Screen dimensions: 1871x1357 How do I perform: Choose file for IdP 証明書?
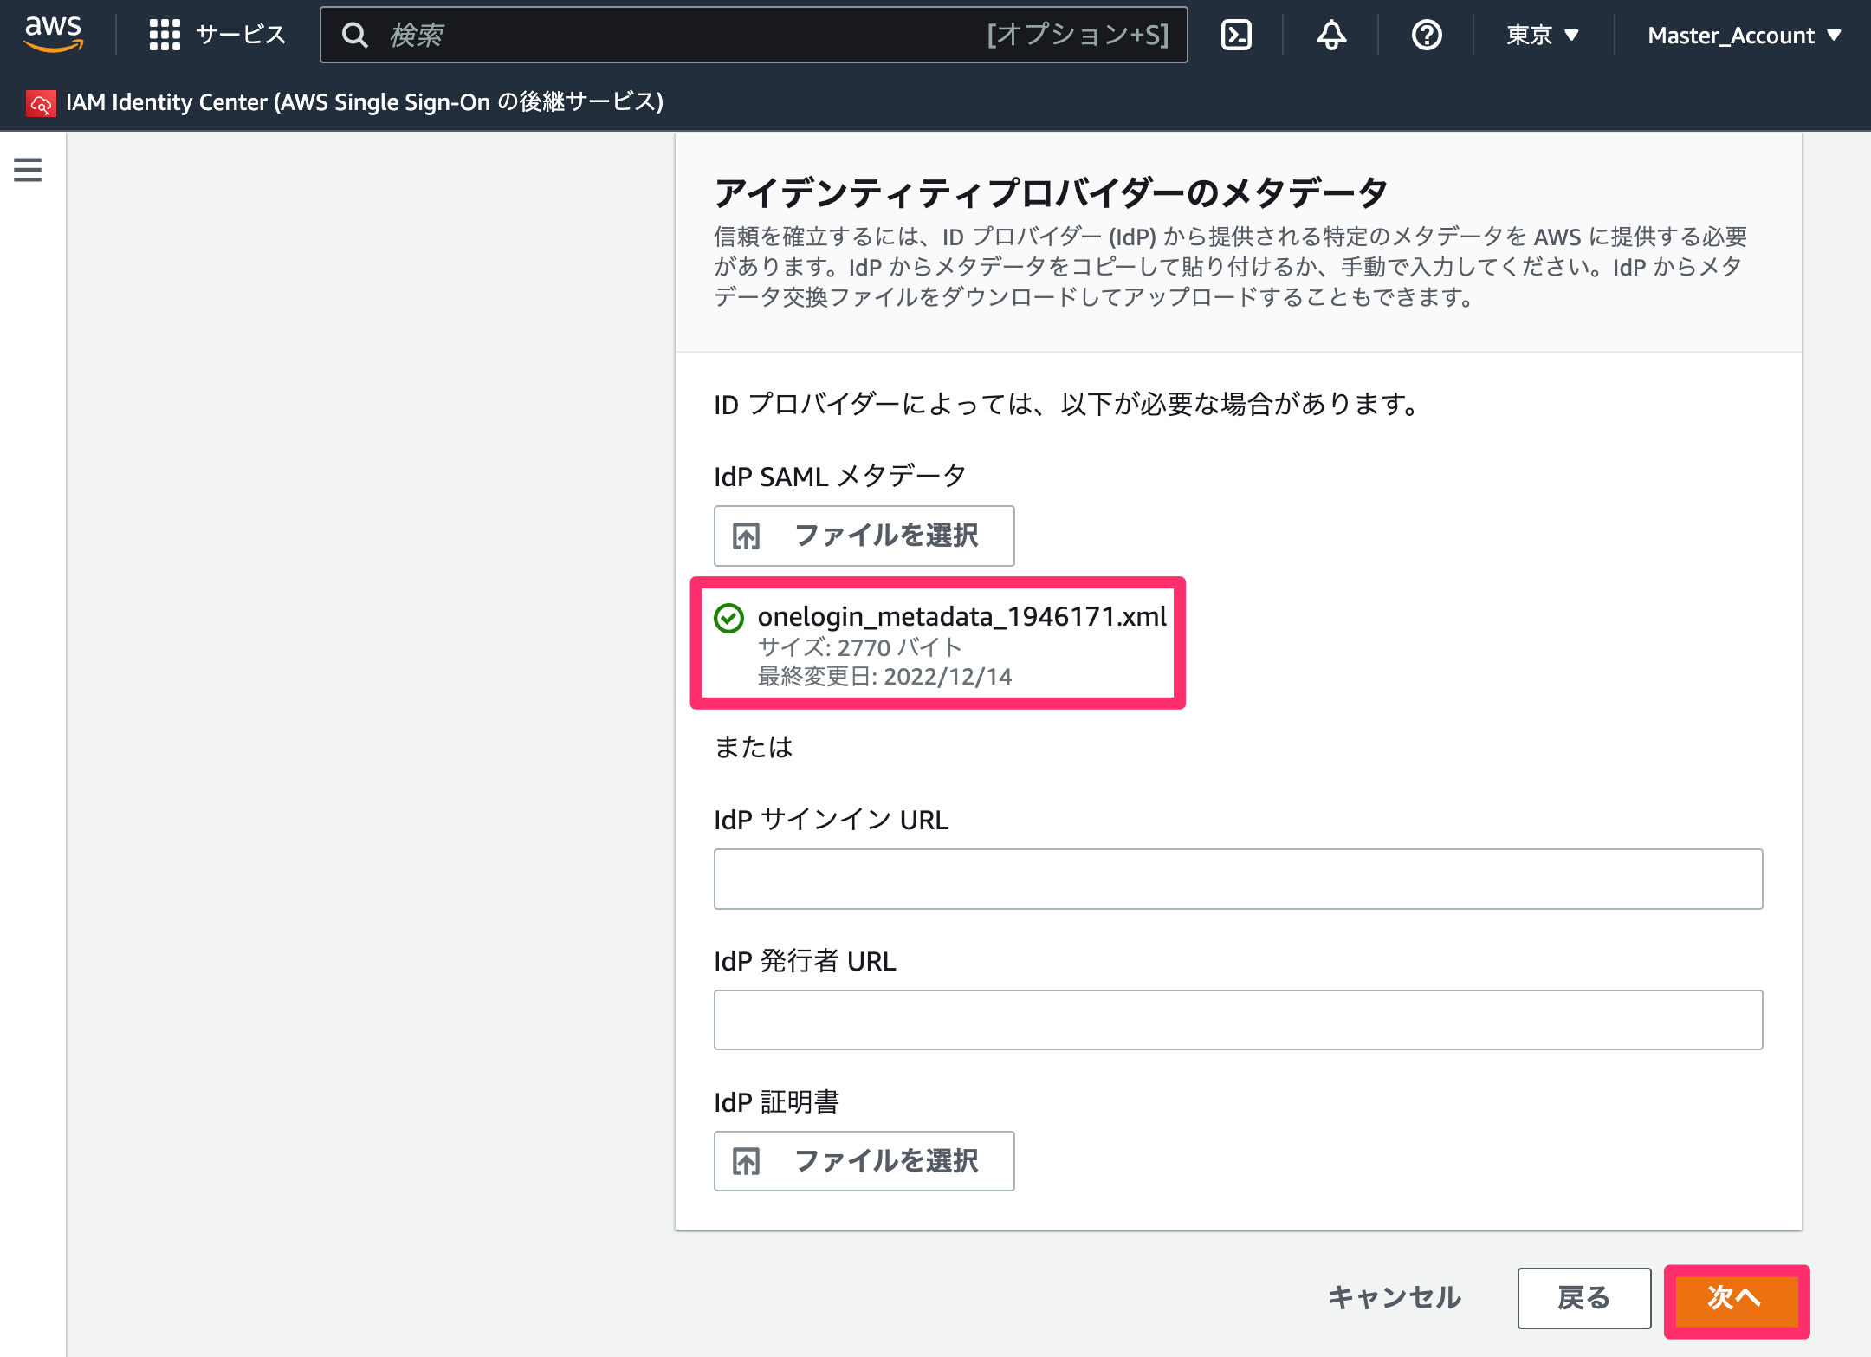coord(864,1161)
